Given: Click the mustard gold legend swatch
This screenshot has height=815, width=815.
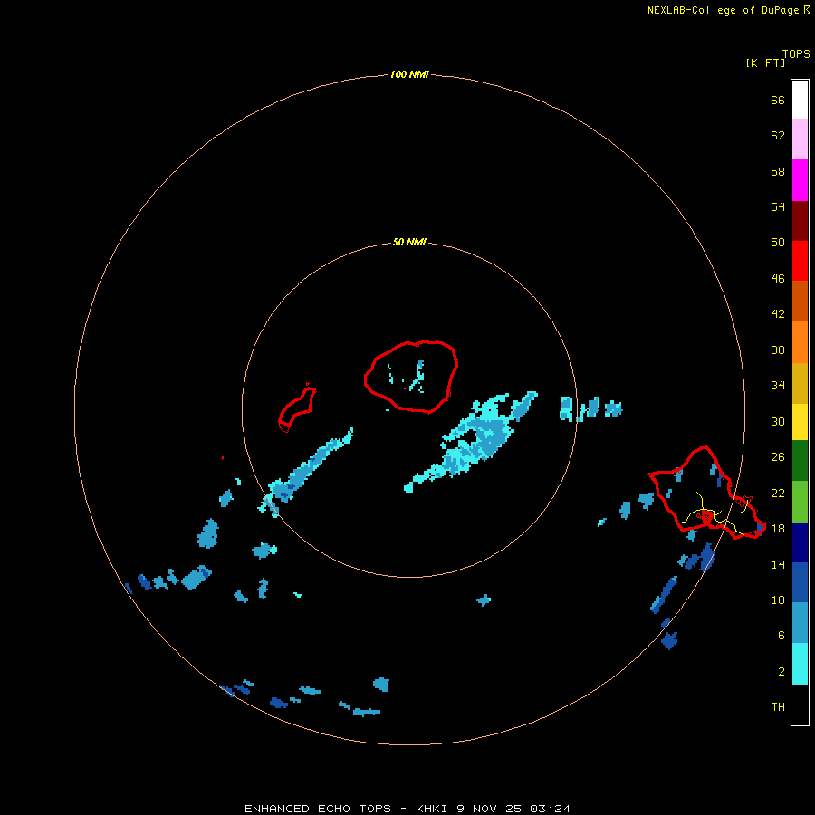Looking at the screenshot, I should [800, 383].
